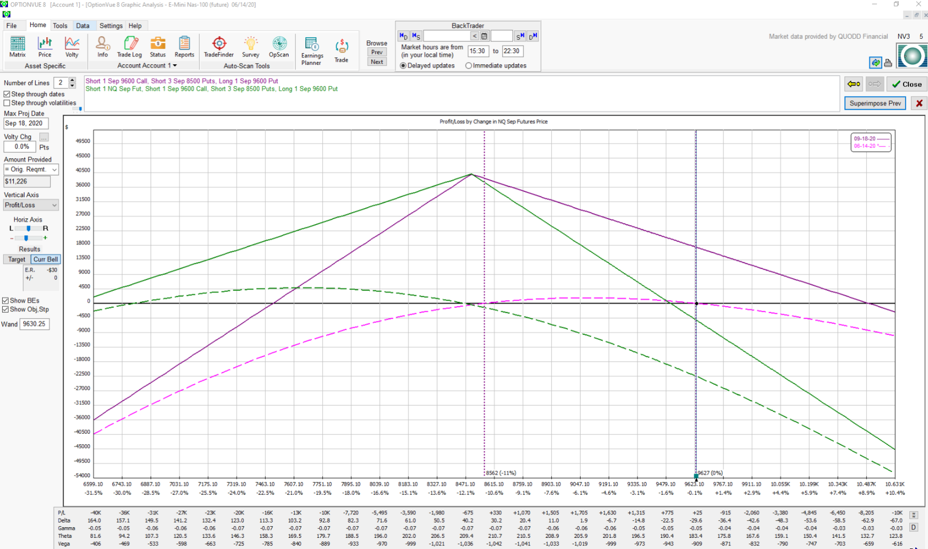Uncheck Step through dates checkbox
This screenshot has width=928, height=549.
point(7,94)
